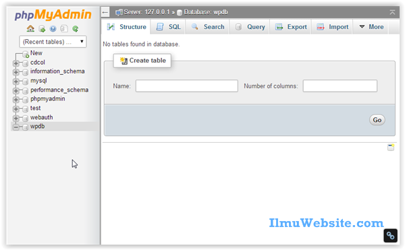This screenshot has width=405, height=250.
Task: Reload navigation panel with green refresh icon
Action: [x=75, y=29]
